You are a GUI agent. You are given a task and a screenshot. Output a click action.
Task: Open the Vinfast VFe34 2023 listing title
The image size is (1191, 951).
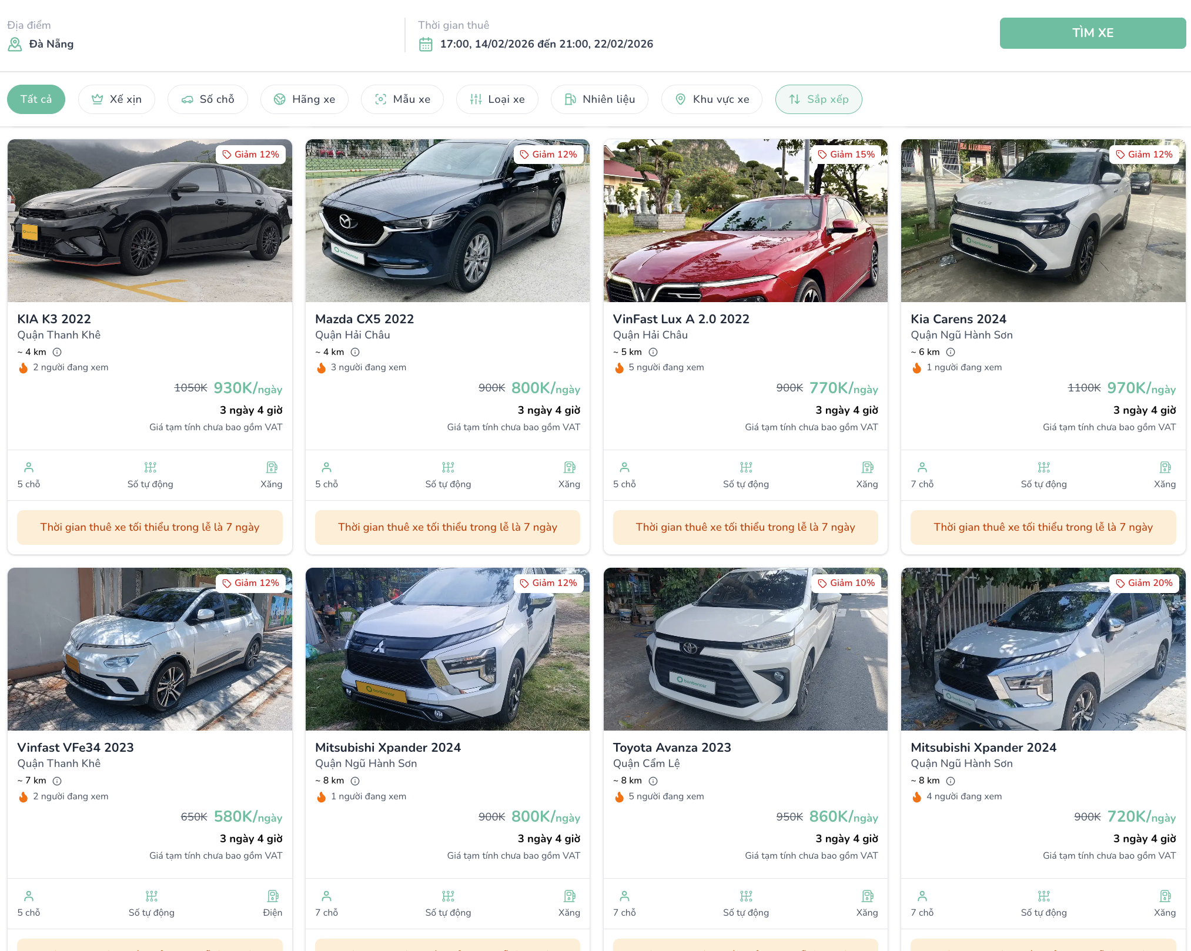(x=75, y=747)
